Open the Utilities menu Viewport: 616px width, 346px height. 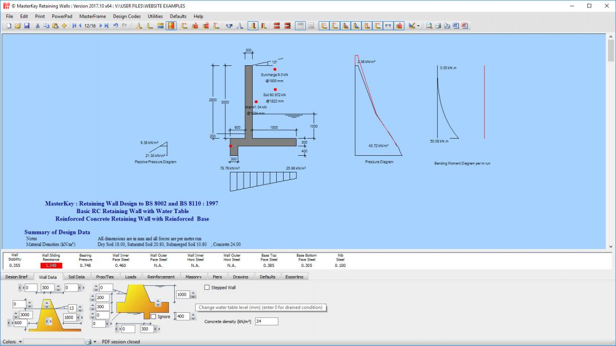[x=155, y=17]
